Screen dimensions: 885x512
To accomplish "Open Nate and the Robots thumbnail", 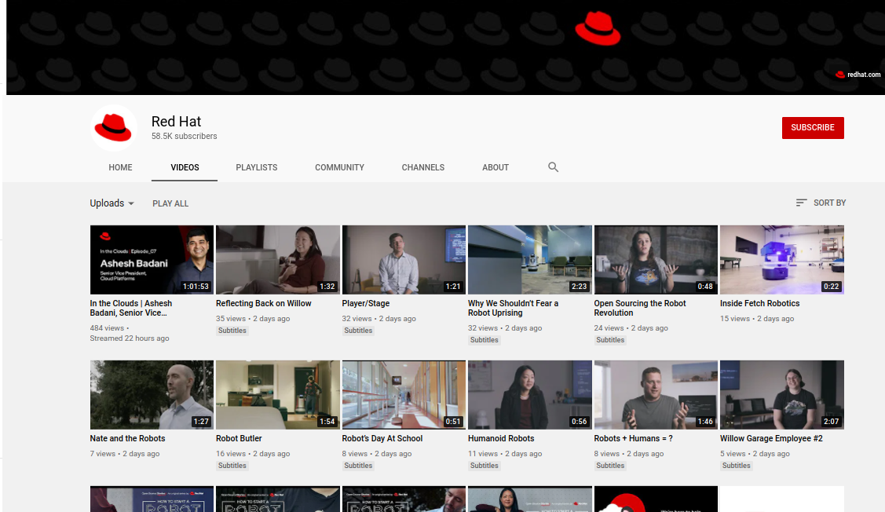I will [x=152, y=394].
